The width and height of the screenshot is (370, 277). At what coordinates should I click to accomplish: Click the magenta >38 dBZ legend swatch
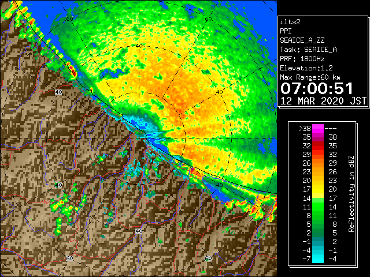tap(318, 129)
